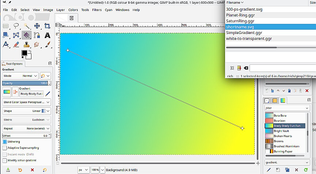Switch to the Gradients tab in dock
Image resolution: width=316 pixels, height=174 pixels.
click(x=283, y=101)
